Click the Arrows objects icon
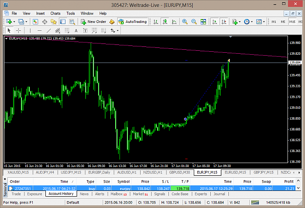305x208 pixels. pyautogui.click(x=113, y=31)
